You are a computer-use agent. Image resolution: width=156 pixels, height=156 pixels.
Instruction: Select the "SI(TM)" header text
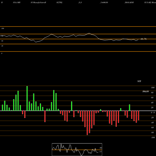(x=59, y=2)
